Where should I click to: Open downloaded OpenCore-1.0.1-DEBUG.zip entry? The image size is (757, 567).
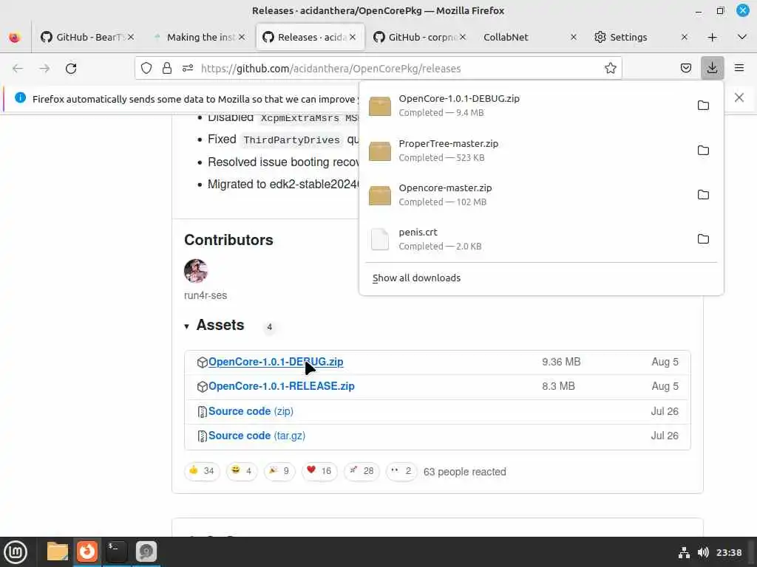[526, 105]
